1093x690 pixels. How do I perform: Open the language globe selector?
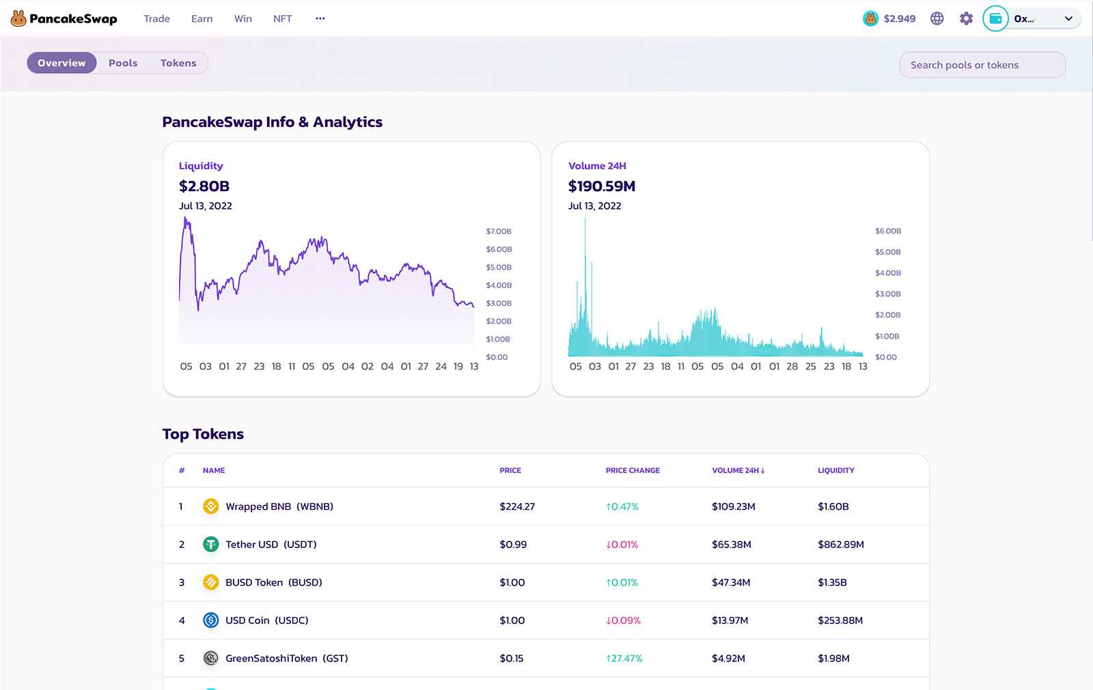pyautogui.click(x=937, y=18)
